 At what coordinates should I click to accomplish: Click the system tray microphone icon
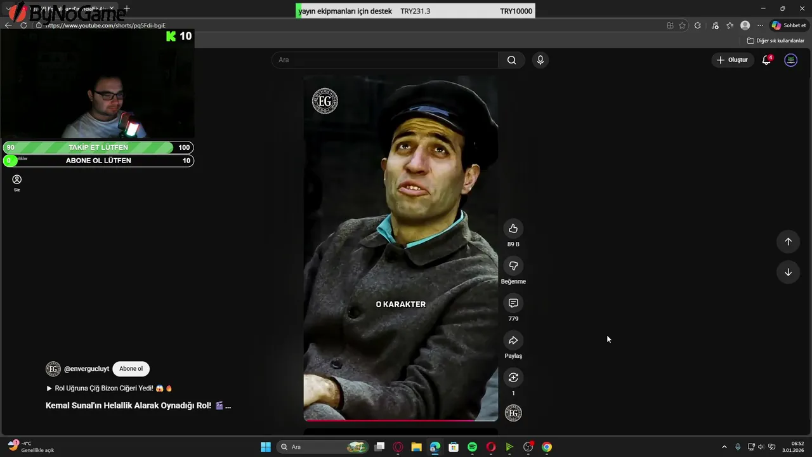pos(738,447)
